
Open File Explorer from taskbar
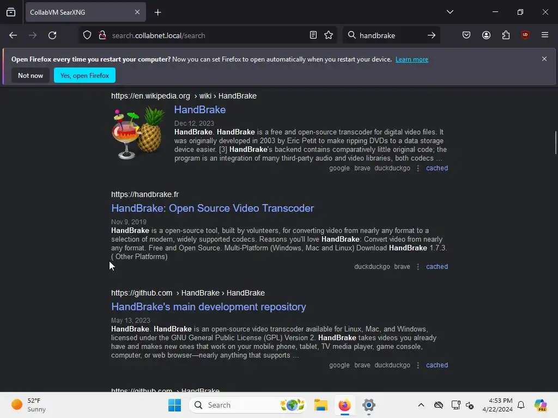click(320, 405)
